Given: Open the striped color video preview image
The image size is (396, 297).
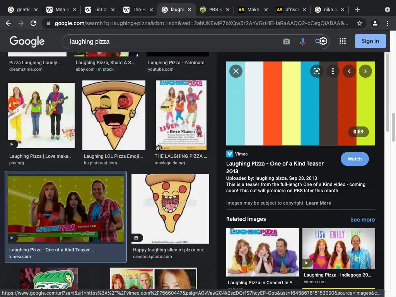Looking at the screenshot, I should tap(300, 104).
